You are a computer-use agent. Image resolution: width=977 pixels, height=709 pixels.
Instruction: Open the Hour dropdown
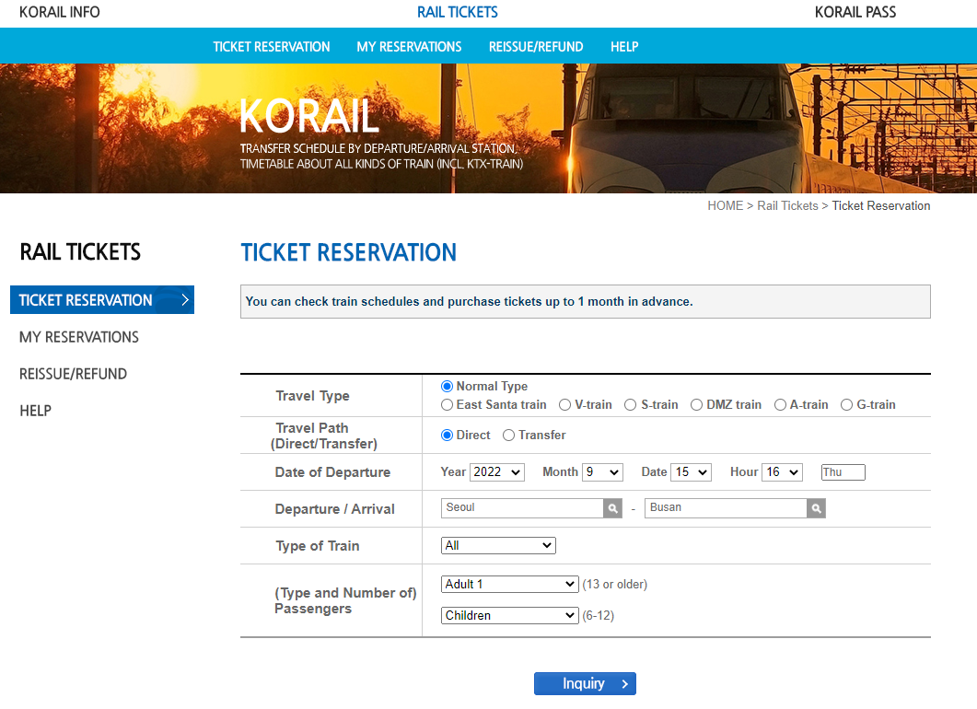[782, 471]
